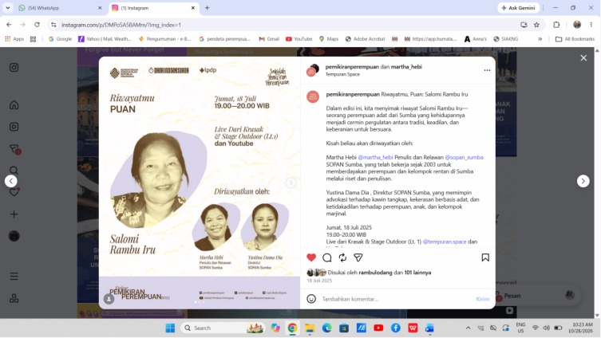Open File Explorer from taskbar
The width and height of the screenshot is (601, 338).
coord(310,328)
